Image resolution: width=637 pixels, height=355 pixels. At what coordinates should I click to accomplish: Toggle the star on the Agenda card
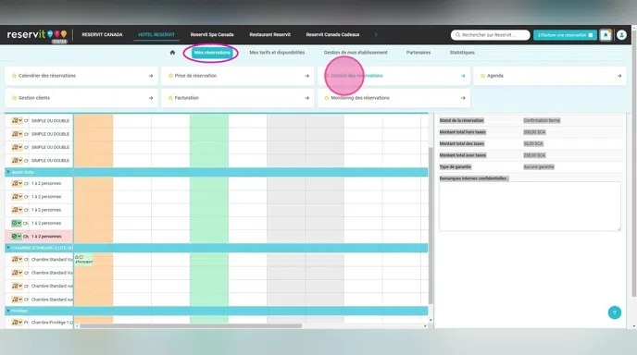pyautogui.click(x=482, y=76)
